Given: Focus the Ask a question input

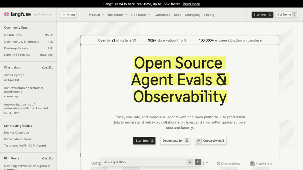Looking at the screenshot, I should pyautogui.click(x=144, y=162).
